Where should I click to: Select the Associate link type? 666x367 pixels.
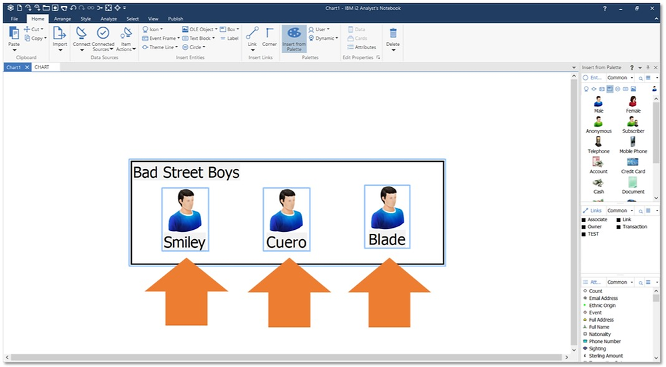click(594, 220)
